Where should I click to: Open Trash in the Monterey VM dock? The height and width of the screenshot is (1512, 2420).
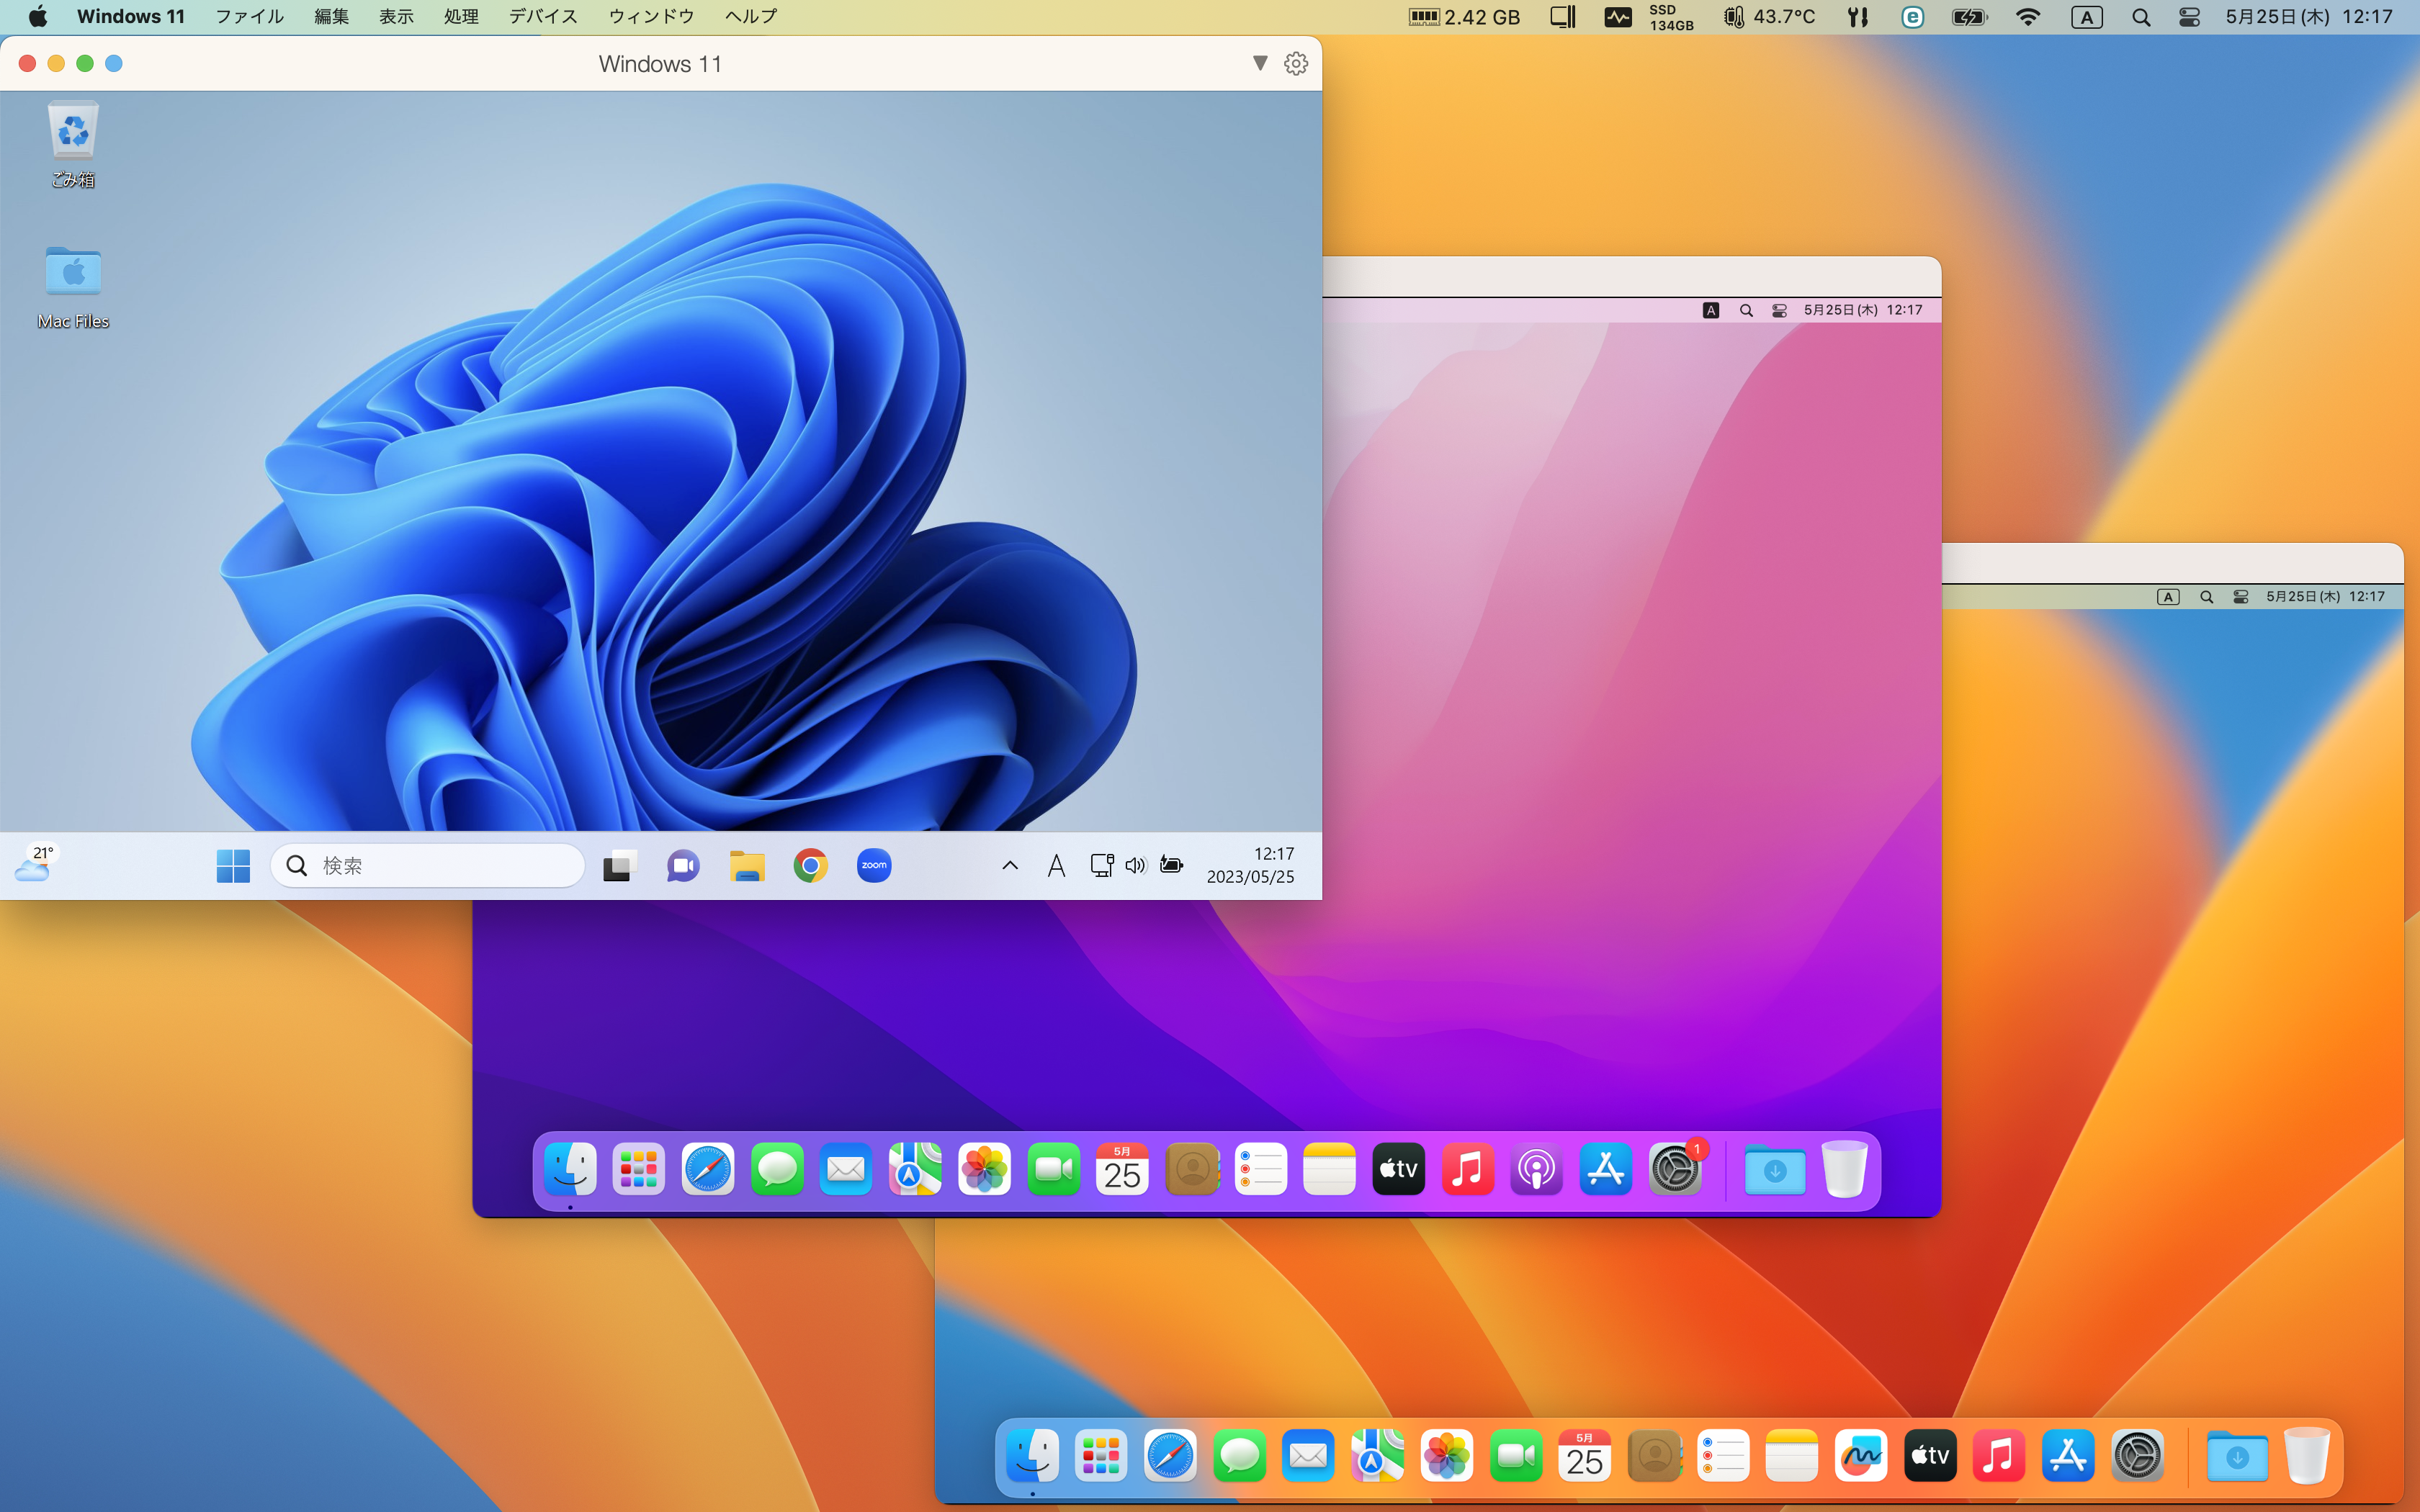pyautogui.click(x=1845, y=1169)
